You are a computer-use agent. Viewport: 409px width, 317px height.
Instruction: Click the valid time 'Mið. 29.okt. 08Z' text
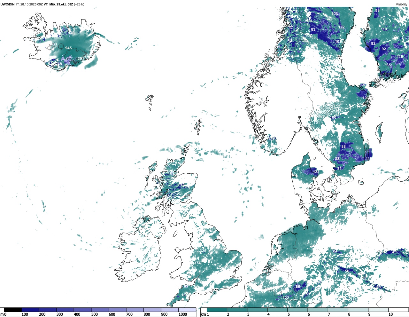pyautogui.click(x=61, y=4)
